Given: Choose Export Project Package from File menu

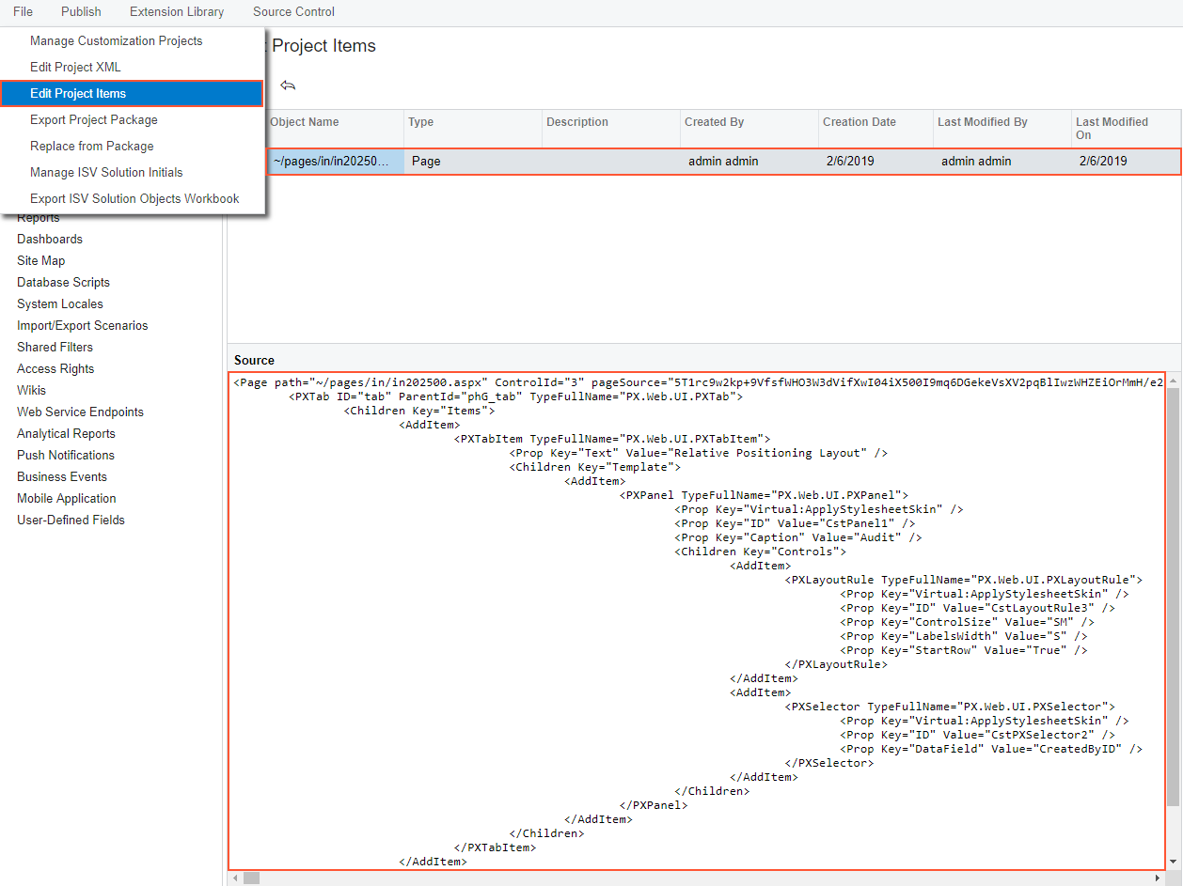Looking at the screenshot, I should 94,120.
